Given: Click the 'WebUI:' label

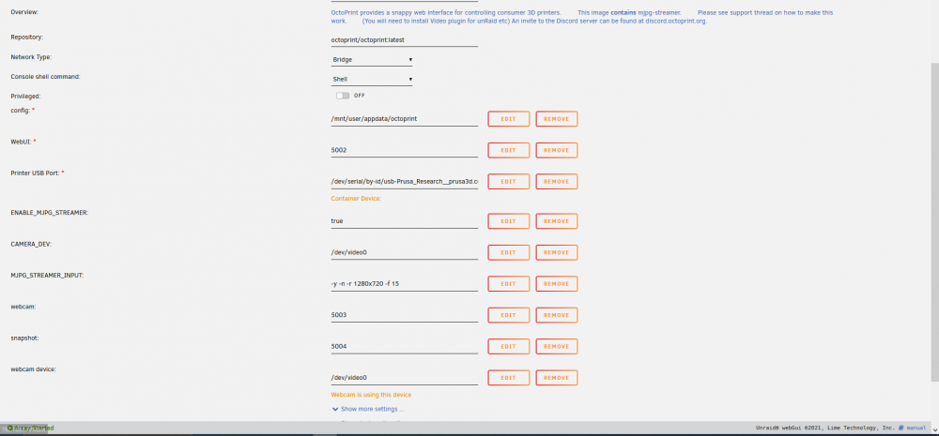Looking at the screenshot, I should [x=21, y=142].
